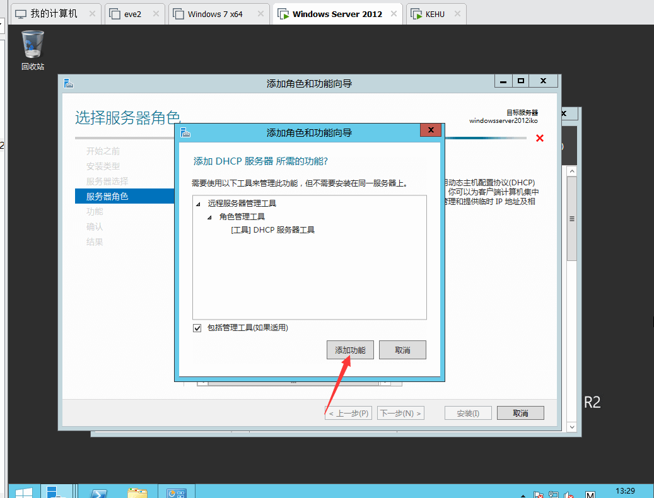654x498 pixels.
Task: Select 功能 step in wizard sidebar
Action: click(95, 212)
